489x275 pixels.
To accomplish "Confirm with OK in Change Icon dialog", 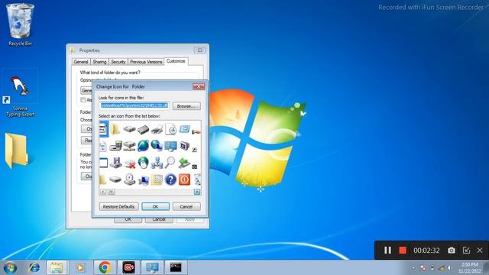I will pyautogui.click(x=155, y=206).
